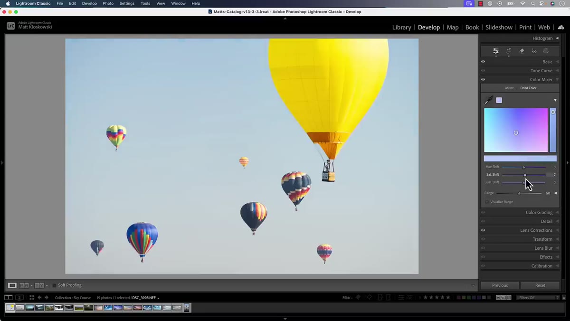Image resolution: width=570 pixels, height=321 pixels.
Task: Expand the Range slider disclosure triangle
Action: point(555,193)
